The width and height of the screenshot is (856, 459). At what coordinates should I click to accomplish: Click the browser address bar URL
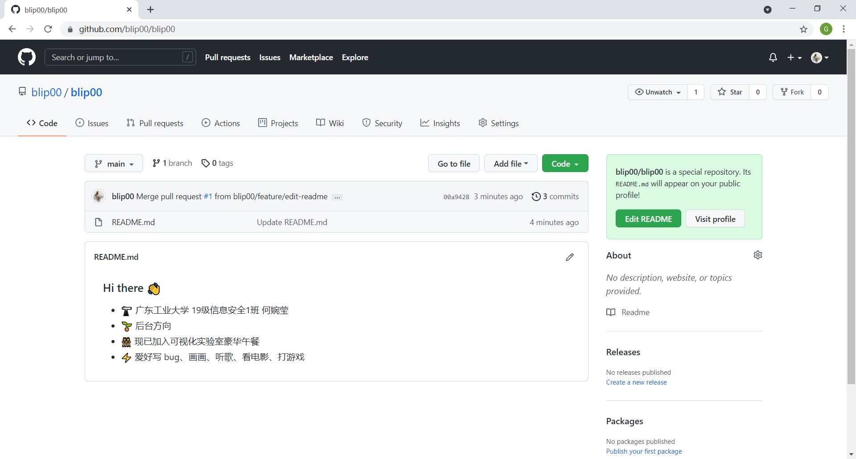click(x=127, y=29)
